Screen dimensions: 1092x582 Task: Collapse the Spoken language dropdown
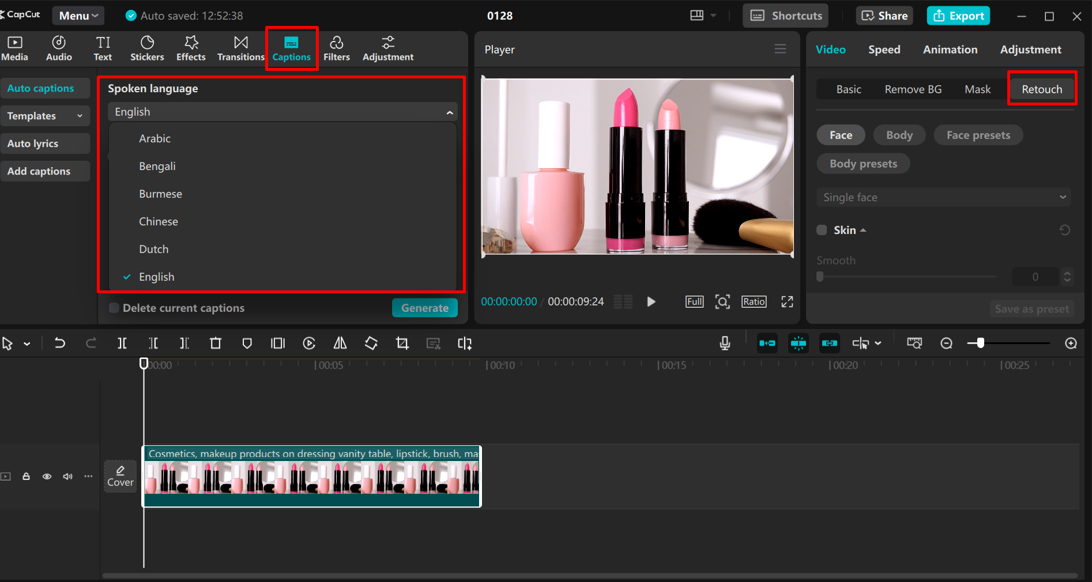[449, 111]
